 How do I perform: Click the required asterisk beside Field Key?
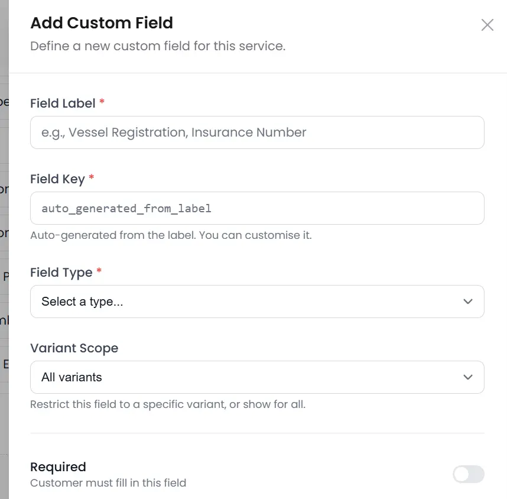click(x=92, y=178)
